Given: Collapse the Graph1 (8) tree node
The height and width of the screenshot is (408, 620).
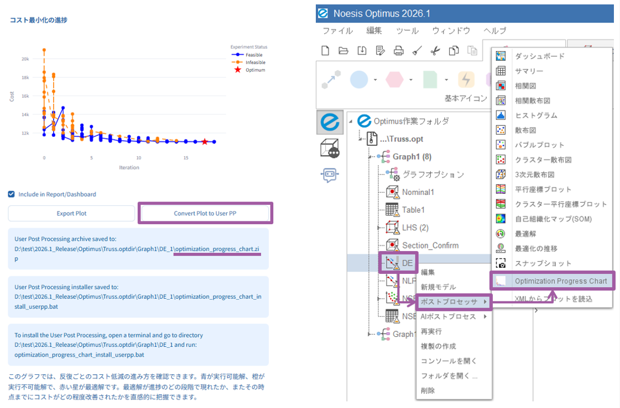Looking at the screenshot, I should click(x=369, y=157).
